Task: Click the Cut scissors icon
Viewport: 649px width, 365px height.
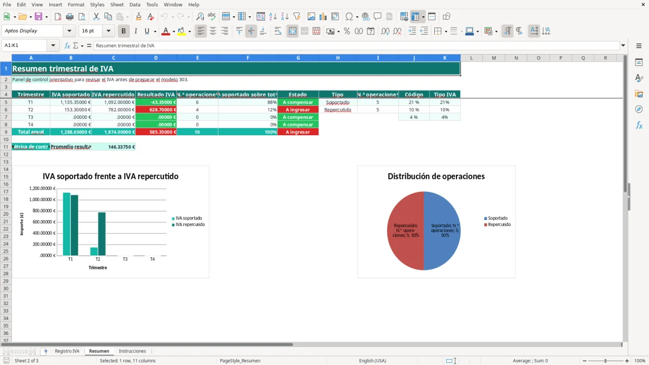Action: pos(96,17)
